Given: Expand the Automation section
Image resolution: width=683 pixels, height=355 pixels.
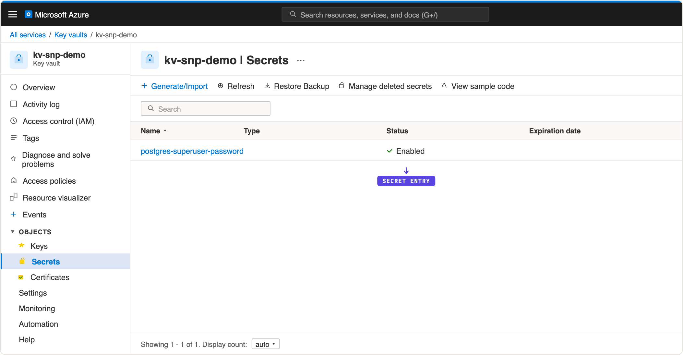Looking at the screenshot, I should [x=38, y=324].
